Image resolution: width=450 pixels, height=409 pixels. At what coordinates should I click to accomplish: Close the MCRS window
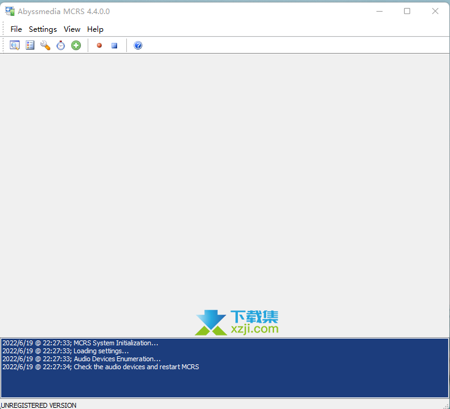click(435, 11)
